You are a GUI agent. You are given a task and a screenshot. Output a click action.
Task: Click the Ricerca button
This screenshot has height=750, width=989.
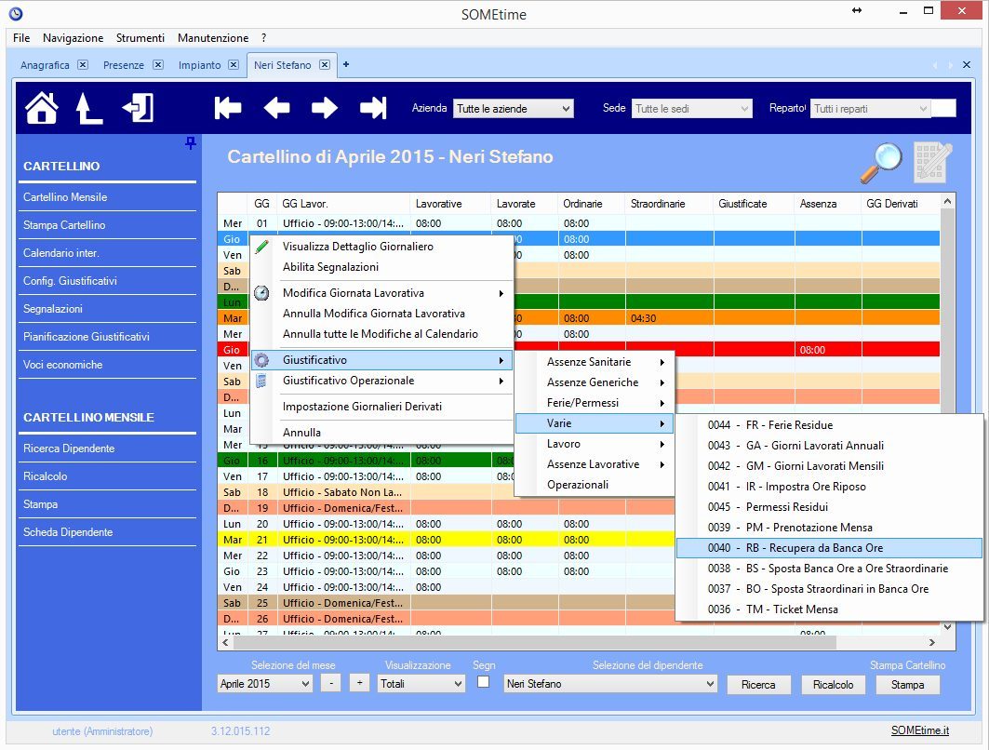[758, 685]
